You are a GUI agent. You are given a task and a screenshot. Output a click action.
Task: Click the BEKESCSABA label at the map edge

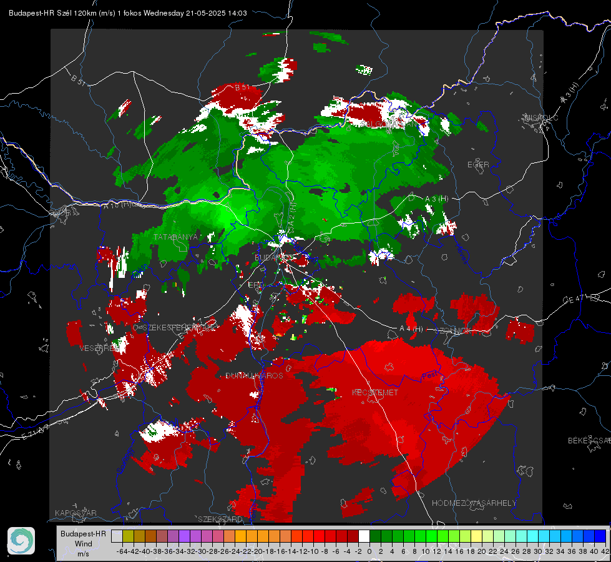(x=589, y=440)
